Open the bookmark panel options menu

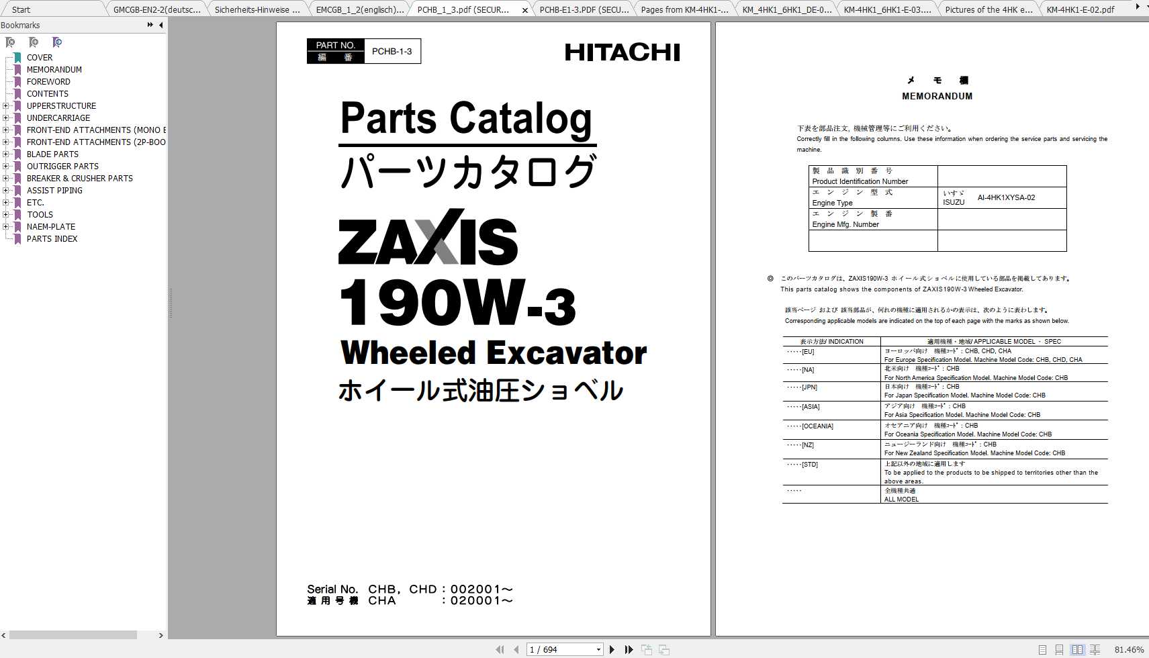149,25
